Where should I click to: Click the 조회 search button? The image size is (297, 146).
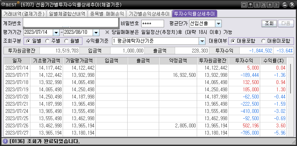(x=269, y=24)
